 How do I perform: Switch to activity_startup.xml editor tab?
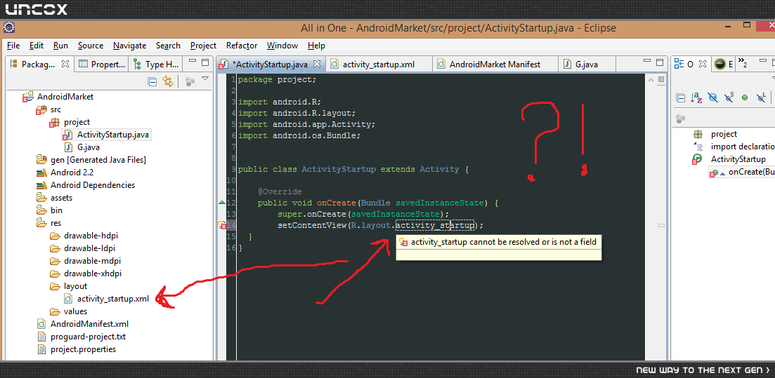tap(378, 64)
